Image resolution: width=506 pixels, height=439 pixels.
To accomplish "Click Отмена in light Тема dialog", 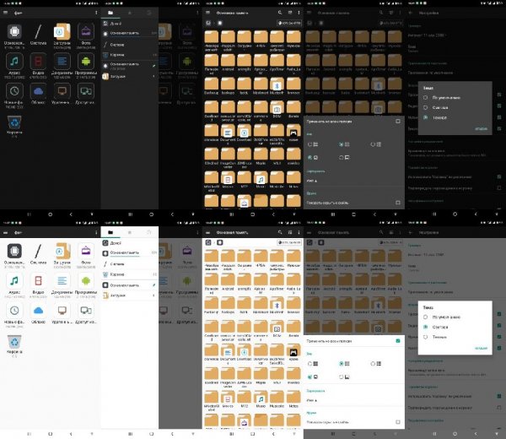I will pyautogui.click(x=481, y=348).
